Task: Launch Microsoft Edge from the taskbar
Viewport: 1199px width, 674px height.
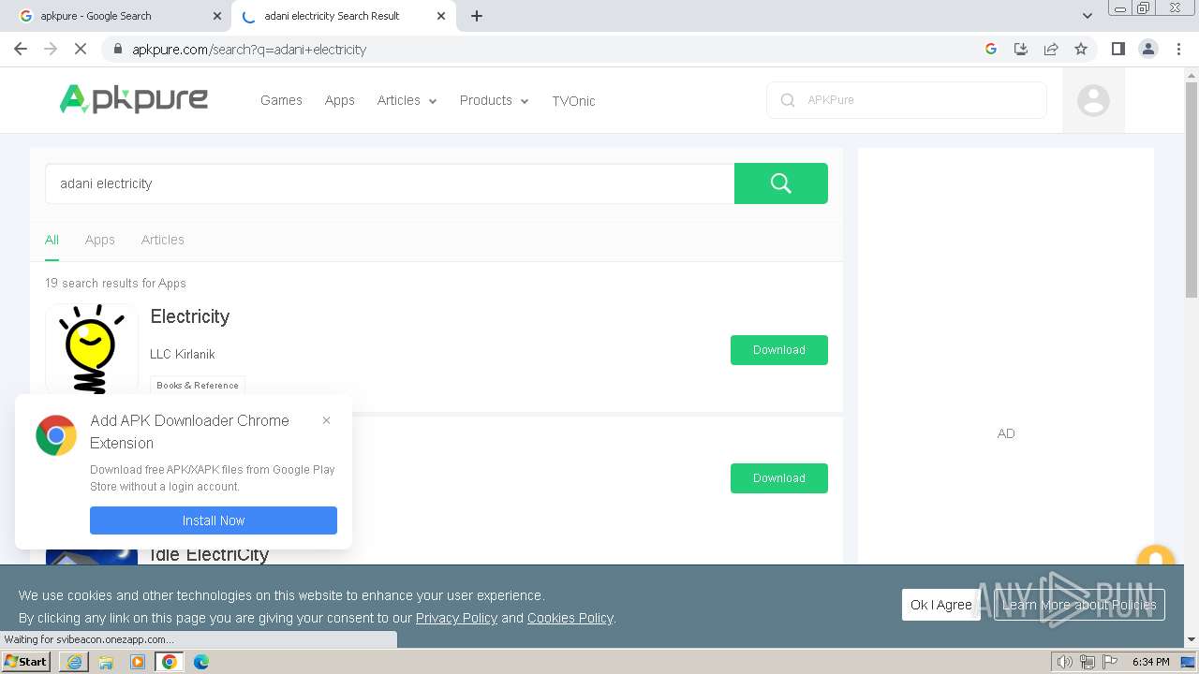Action: (201, 662)
